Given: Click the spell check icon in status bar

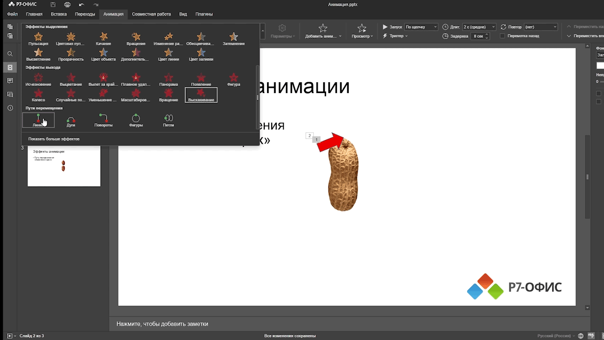Looking at the screenshot, I should click(591, 336).
